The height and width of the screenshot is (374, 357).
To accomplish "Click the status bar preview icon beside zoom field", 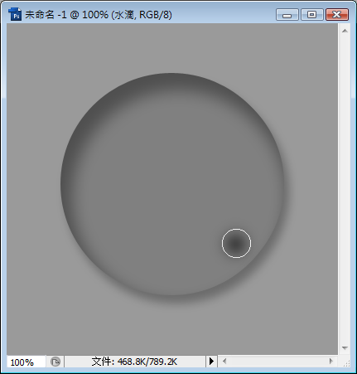I will pyautogui.click(x=55, y=362).
